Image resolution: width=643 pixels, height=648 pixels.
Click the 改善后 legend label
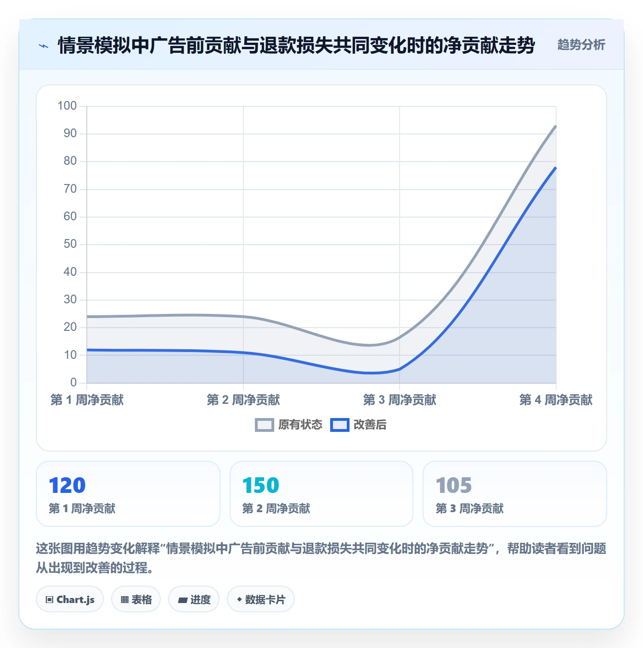(370, 425)
